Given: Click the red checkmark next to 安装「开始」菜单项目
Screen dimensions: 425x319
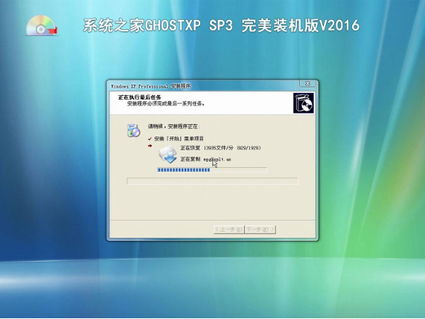Looking at the screenshot, I should point(150,139).
